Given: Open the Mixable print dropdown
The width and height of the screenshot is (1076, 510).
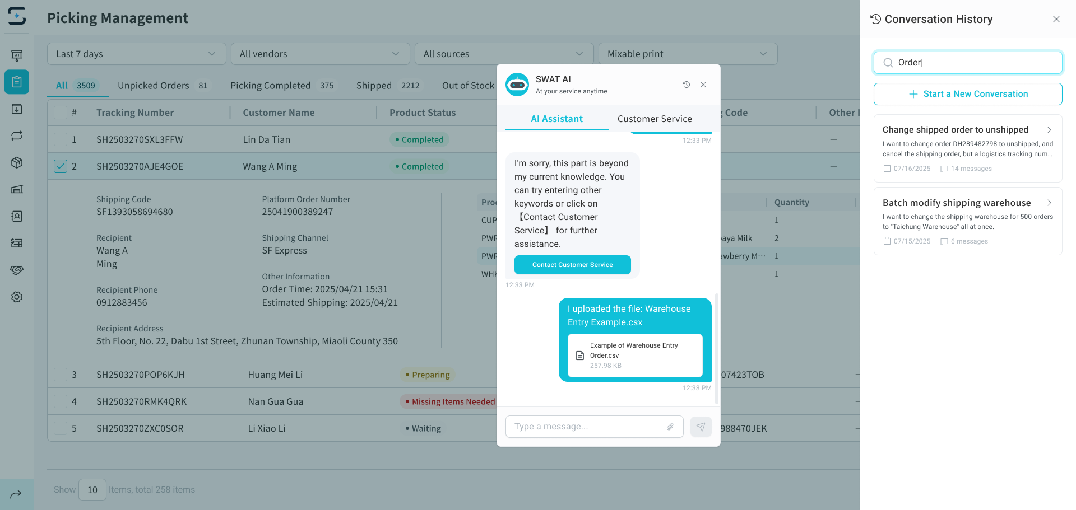Looking at the screenshot, I should 688,54.
